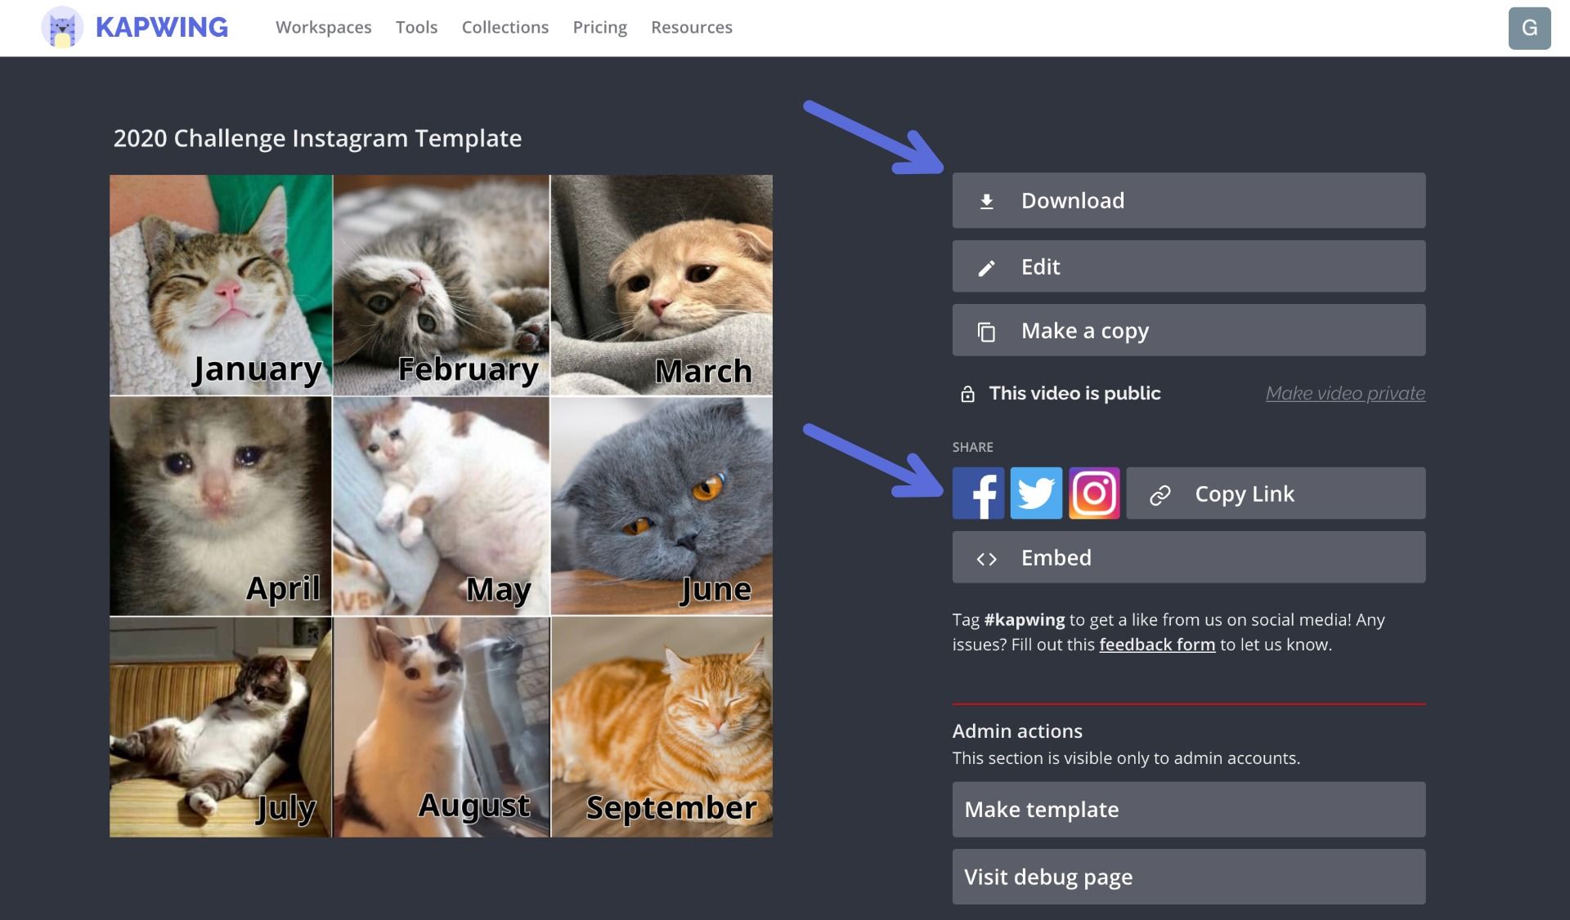Open the feedback form link
The image size is (1570, 920).
1156,645
